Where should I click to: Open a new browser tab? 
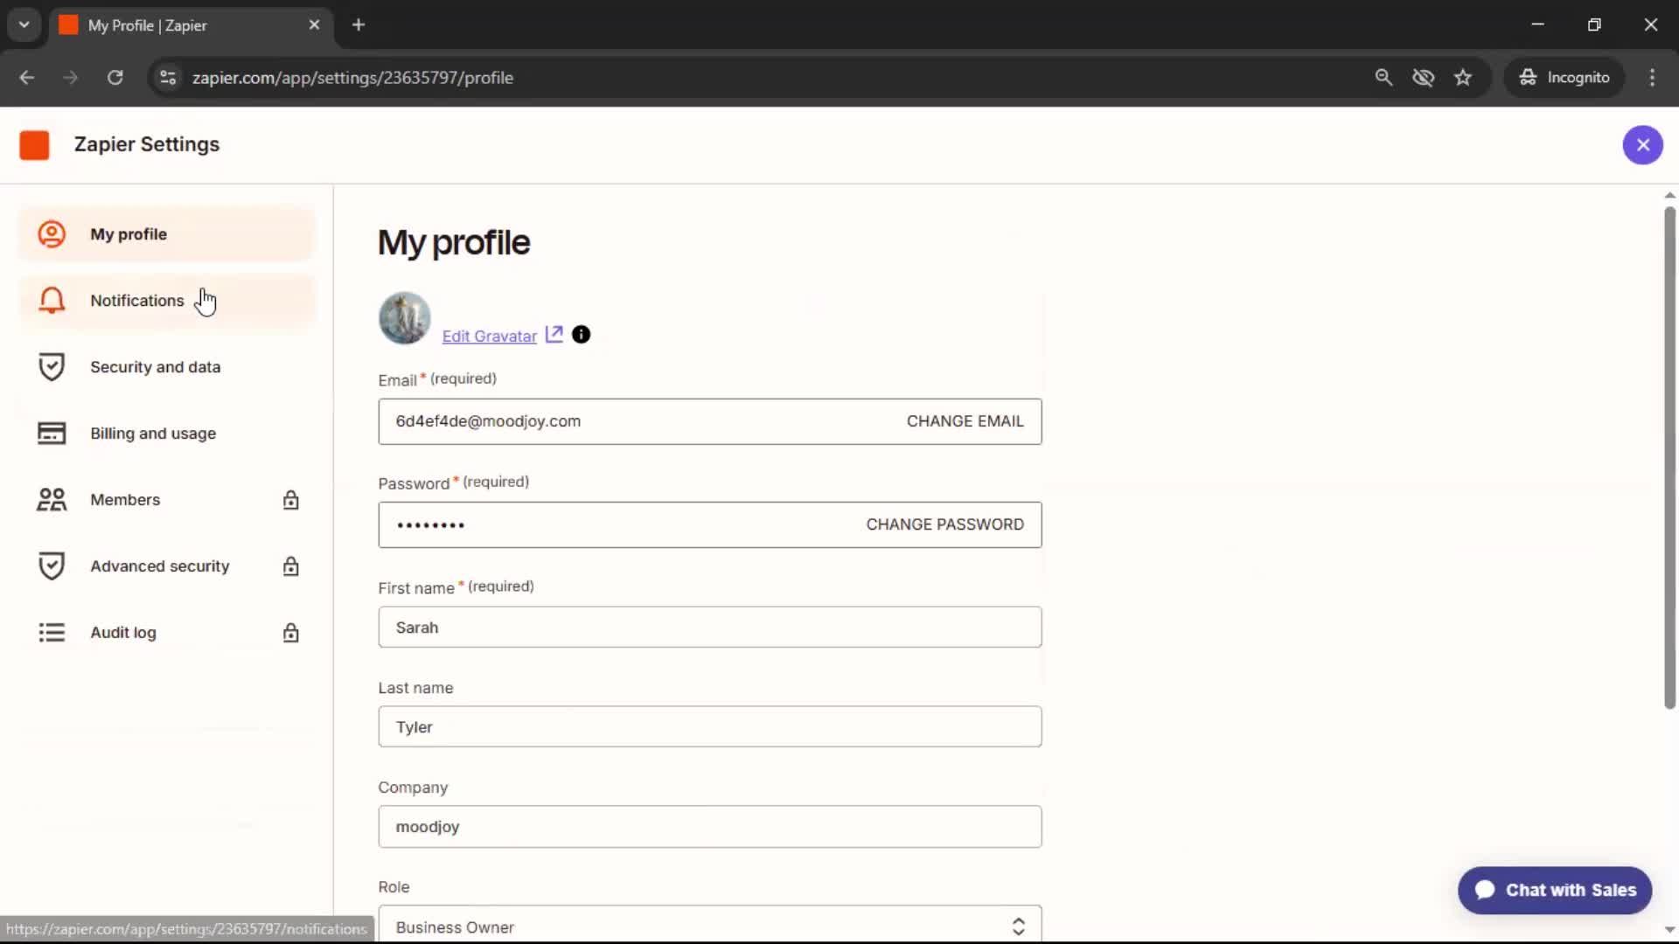(x=359, y=25)
